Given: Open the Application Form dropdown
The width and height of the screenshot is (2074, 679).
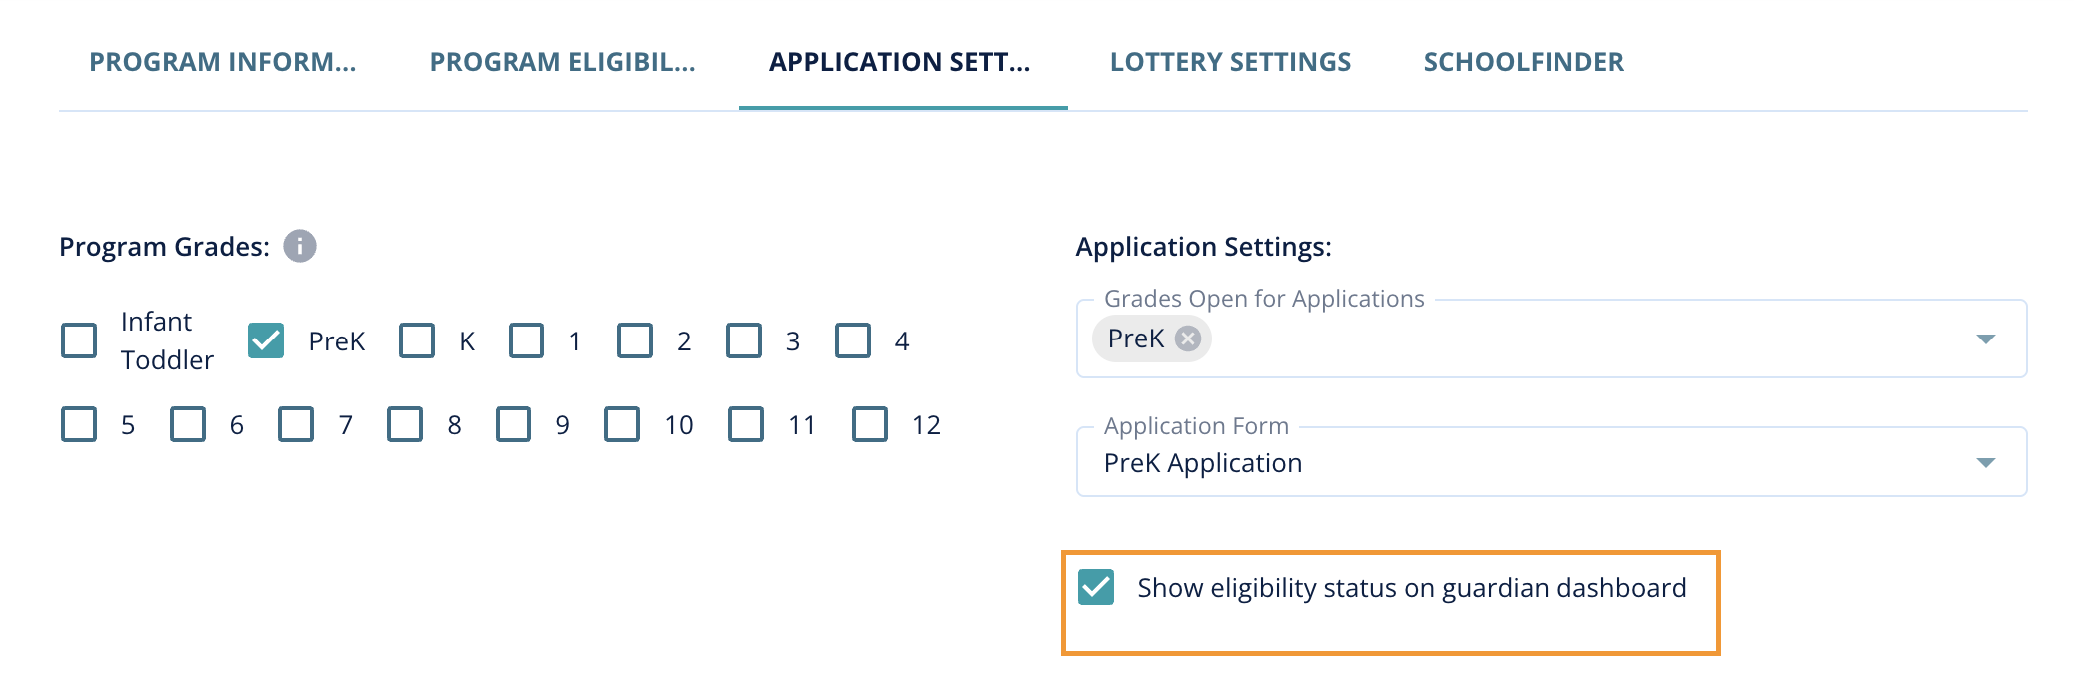Looking at the screenshot, I should pos(1985,463).
